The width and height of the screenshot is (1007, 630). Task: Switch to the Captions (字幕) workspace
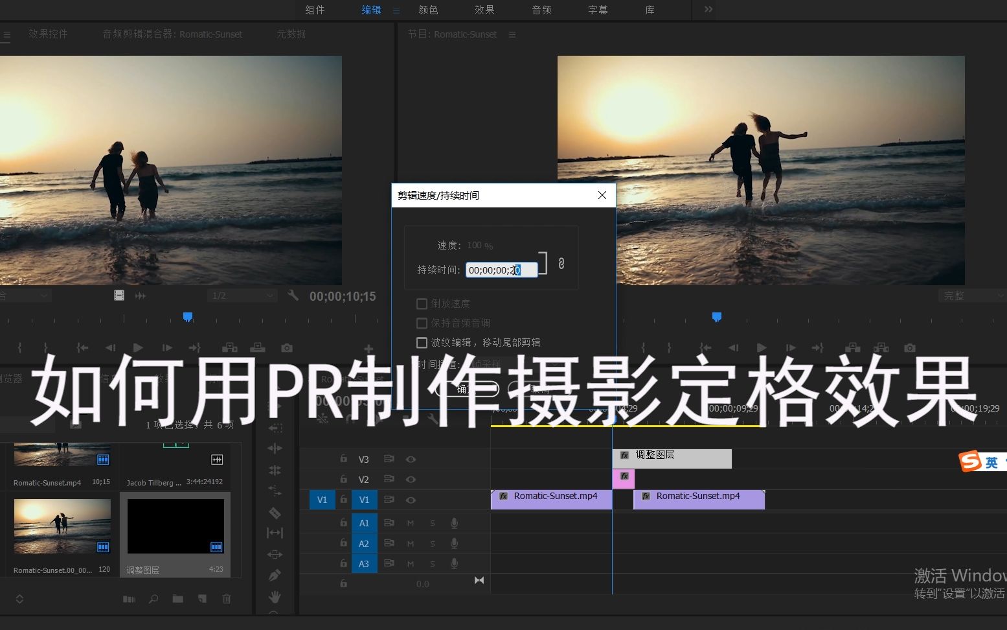pyautogui.click(x=598, y=10)
